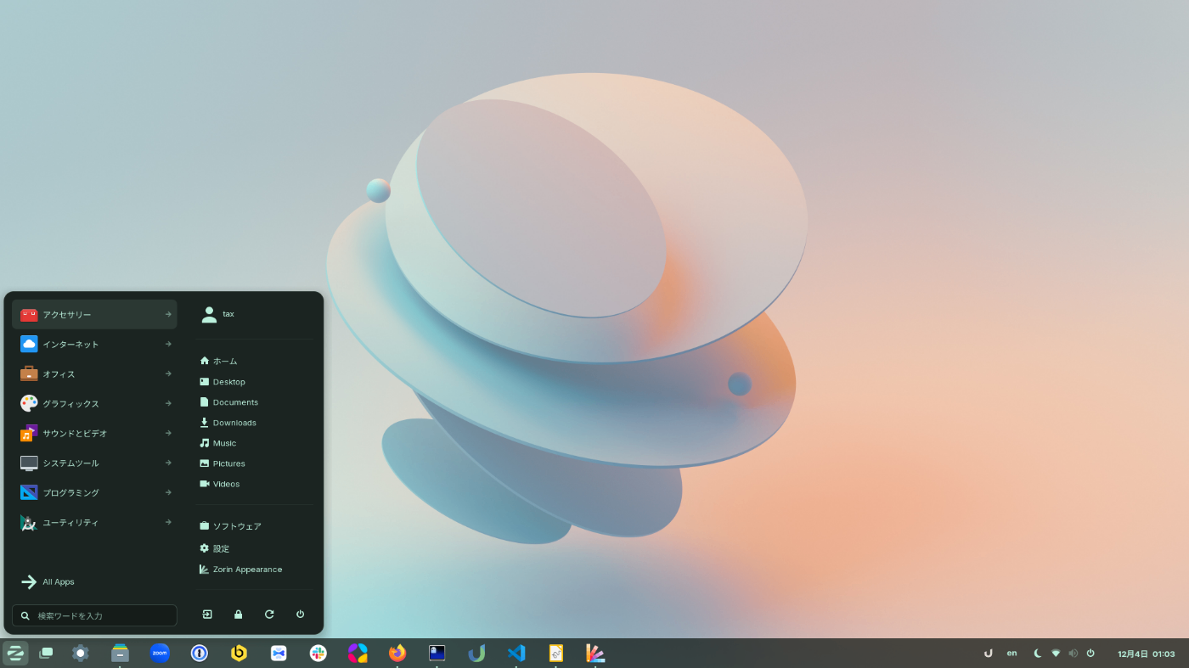The image size is (1189, 668).
Task: Switch input language via en indicator
Action: [1011, 653]
